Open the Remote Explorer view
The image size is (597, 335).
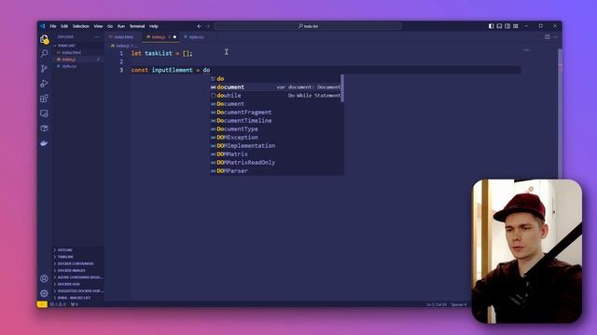pos(44,114)
